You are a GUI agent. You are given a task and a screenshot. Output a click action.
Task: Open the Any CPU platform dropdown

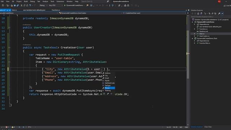[x=55, y=5]
